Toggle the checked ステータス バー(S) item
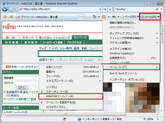Screen dimensions: 165x123 [x=71, y=92]
